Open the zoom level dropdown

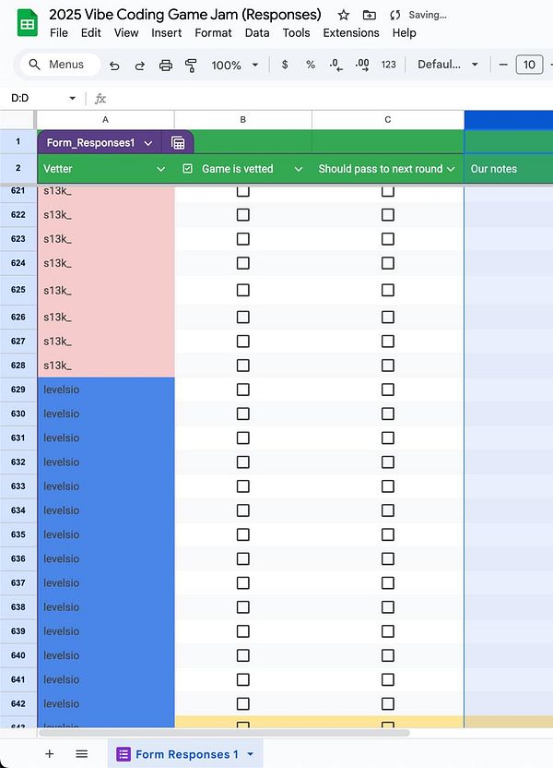[233, 65]
